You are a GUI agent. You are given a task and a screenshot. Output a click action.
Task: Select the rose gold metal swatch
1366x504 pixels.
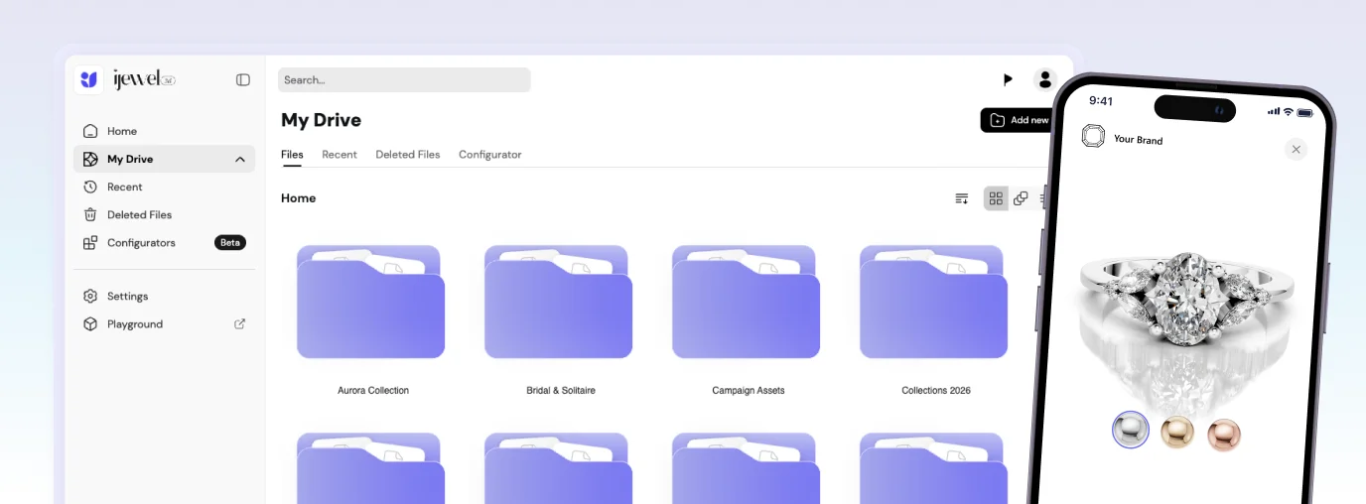[x=1224, y=435]
